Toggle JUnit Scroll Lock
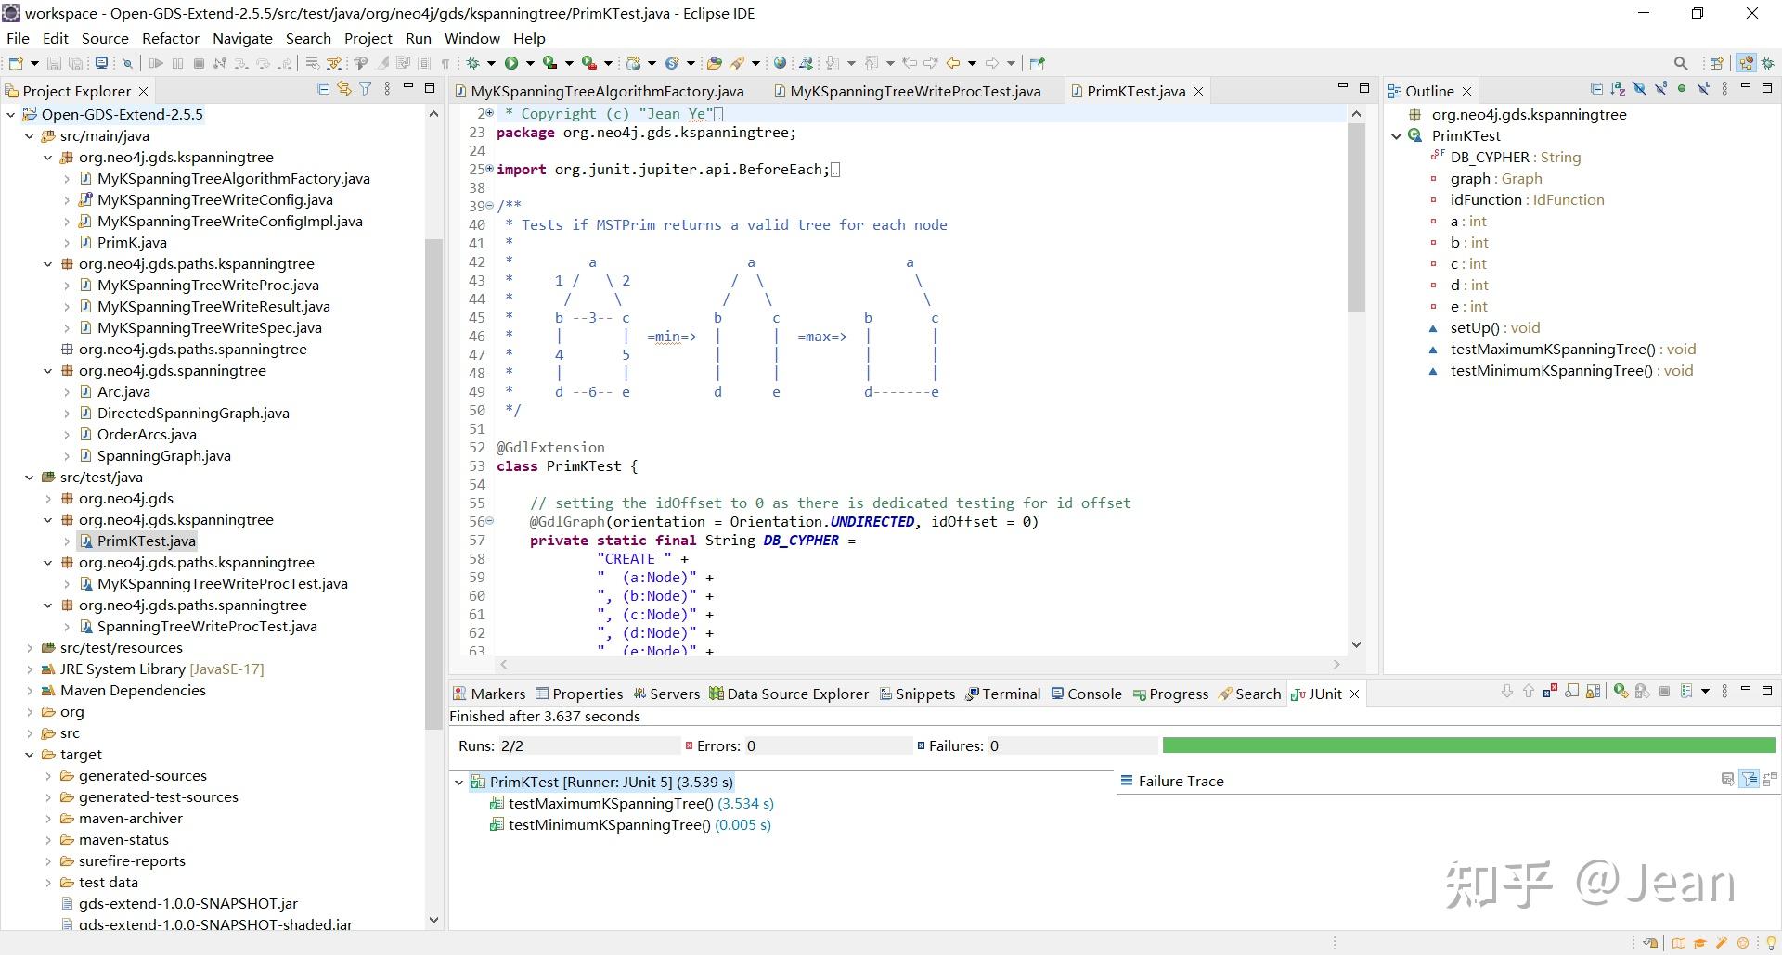 click(x=1594, y=692)
